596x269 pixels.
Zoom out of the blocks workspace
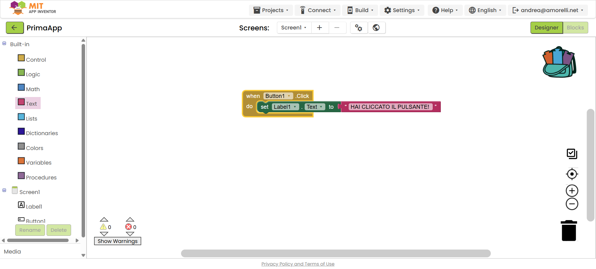[x=572, y=204]
